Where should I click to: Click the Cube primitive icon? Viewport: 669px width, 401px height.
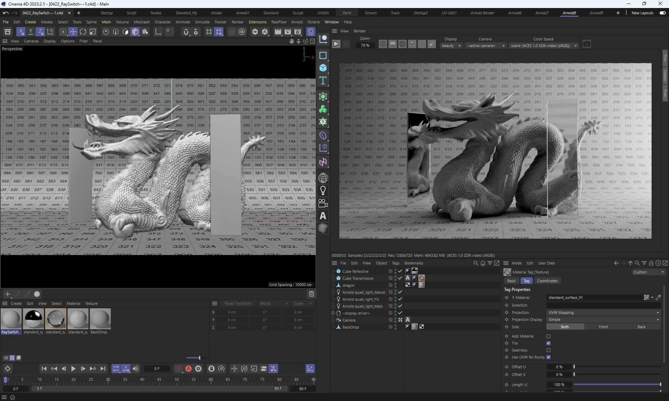pos(323,68)
